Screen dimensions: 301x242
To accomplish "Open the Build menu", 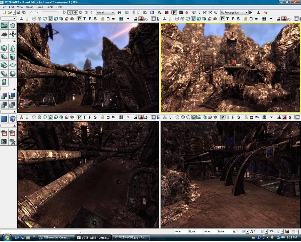I will tap(40, 7).
